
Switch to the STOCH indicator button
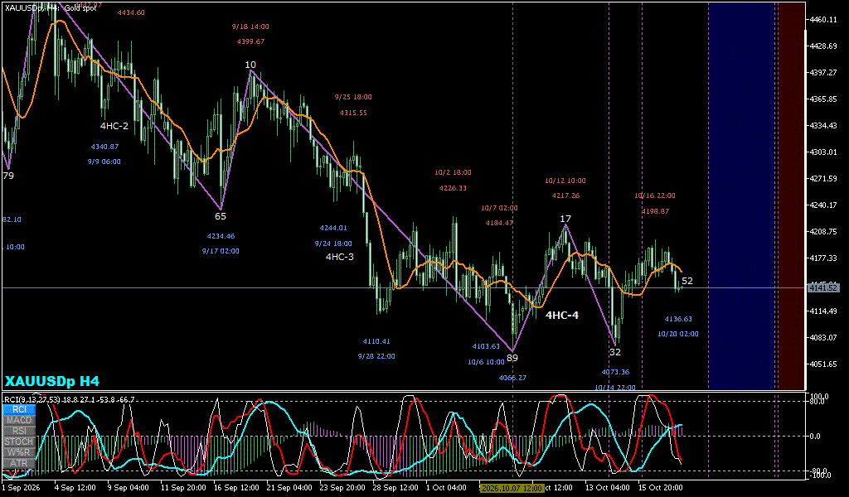(x=19, y=442)
